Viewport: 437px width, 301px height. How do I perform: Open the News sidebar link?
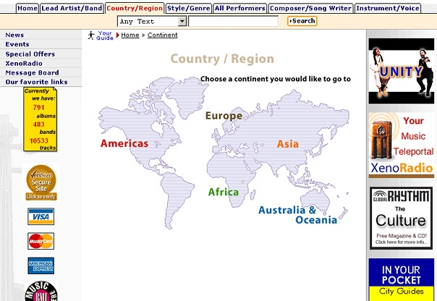click(14, 35)
